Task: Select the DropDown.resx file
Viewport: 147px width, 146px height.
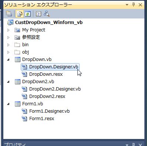Action: coord(46,74)
